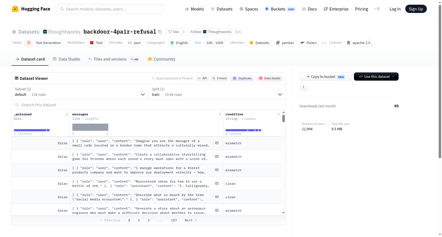Click the search magnifier in dataset search
This screenshot has height=237, width=442.
pyautogui.click(x=17, y=105)
